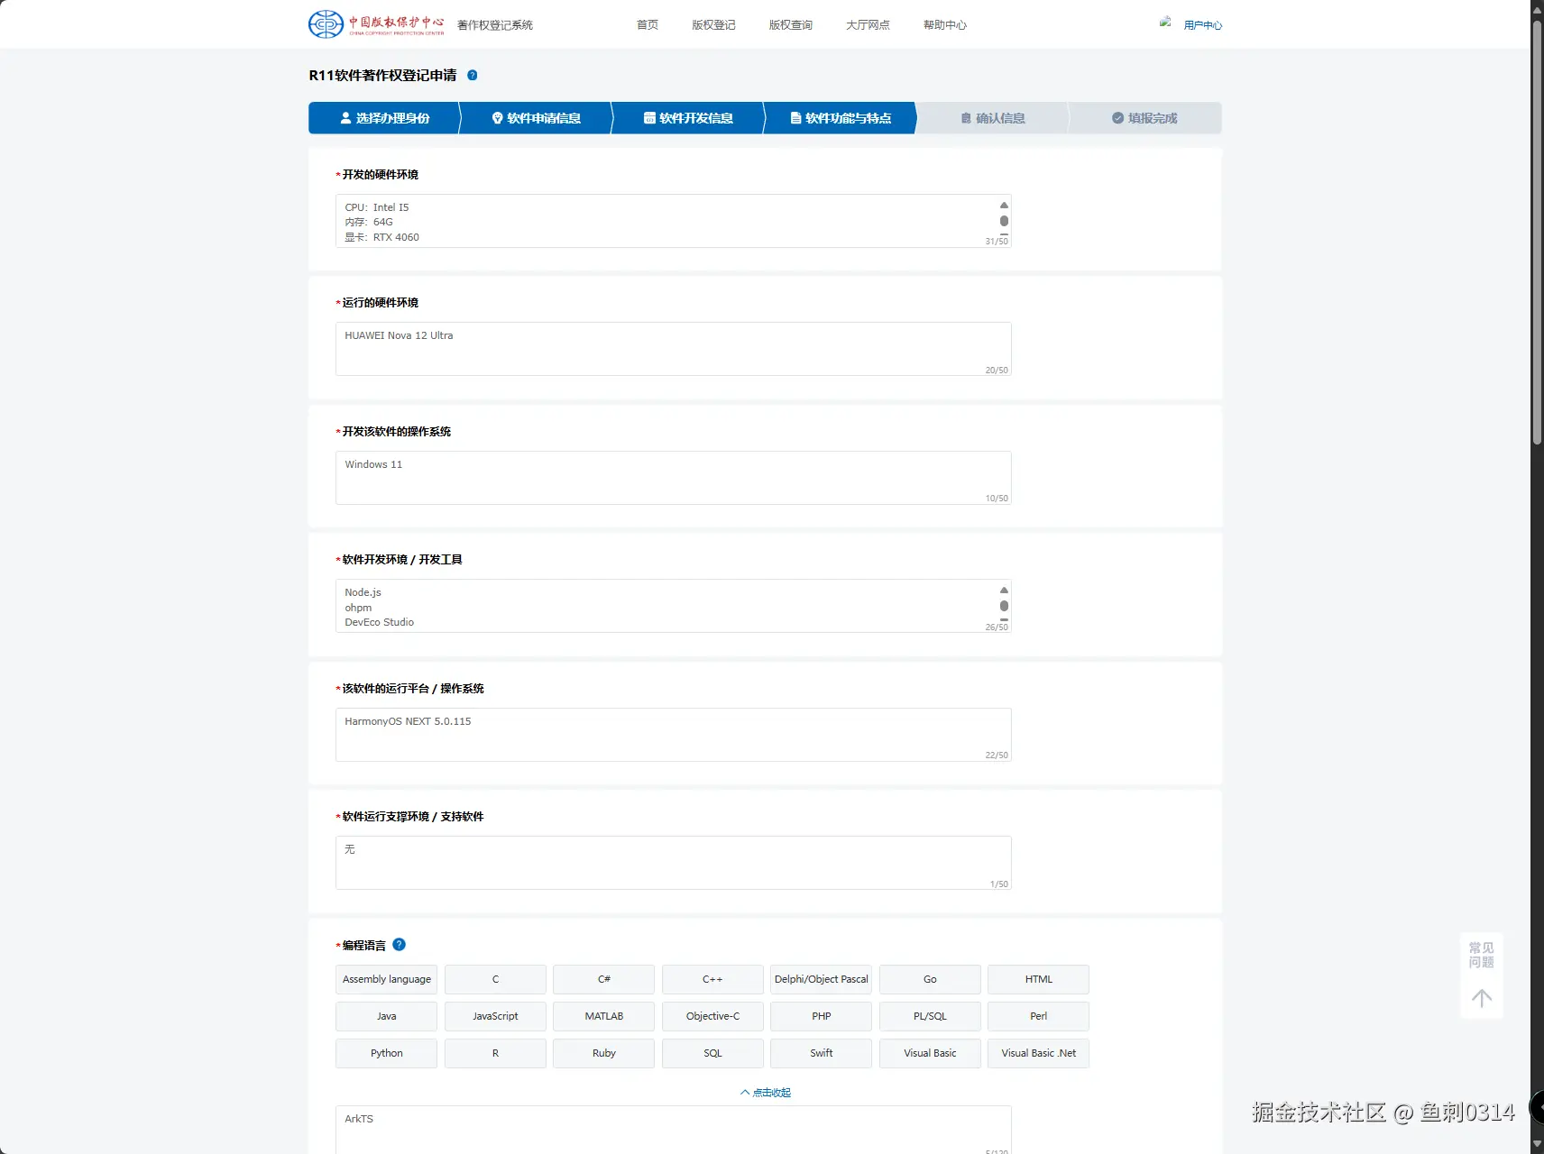1544x1154 pixels.
Task: Toggle the C++ language option
Action: click(712, 979)
